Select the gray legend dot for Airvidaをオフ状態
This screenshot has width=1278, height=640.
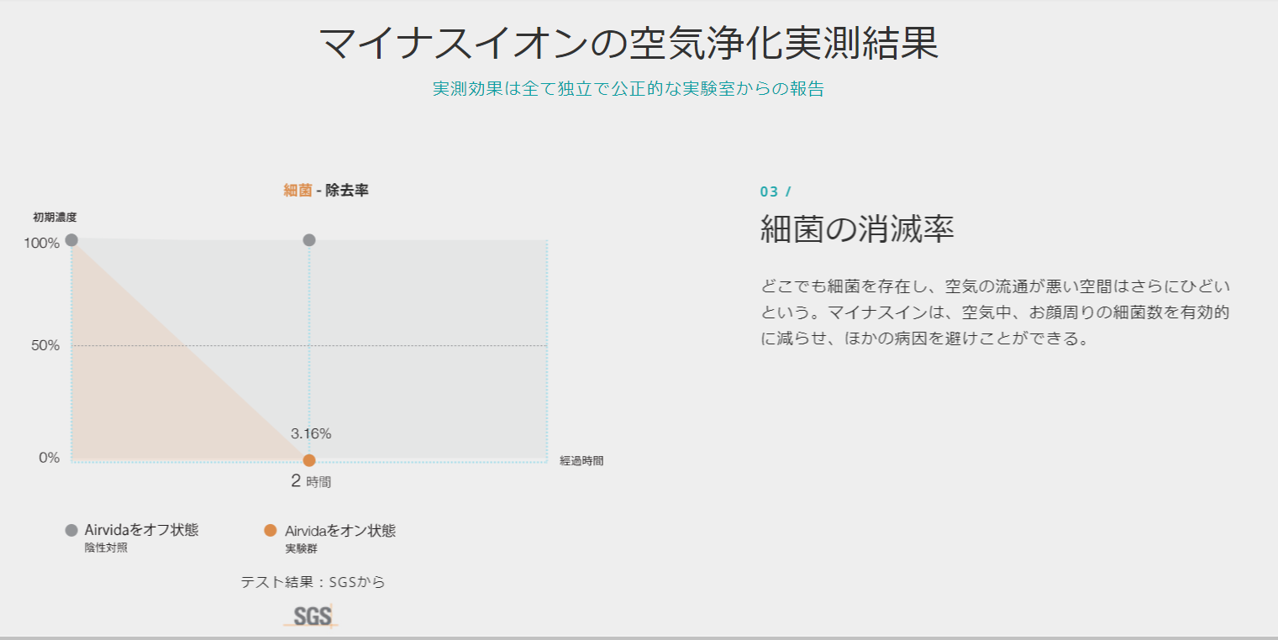pyautogui.click(x=71, y=530)
